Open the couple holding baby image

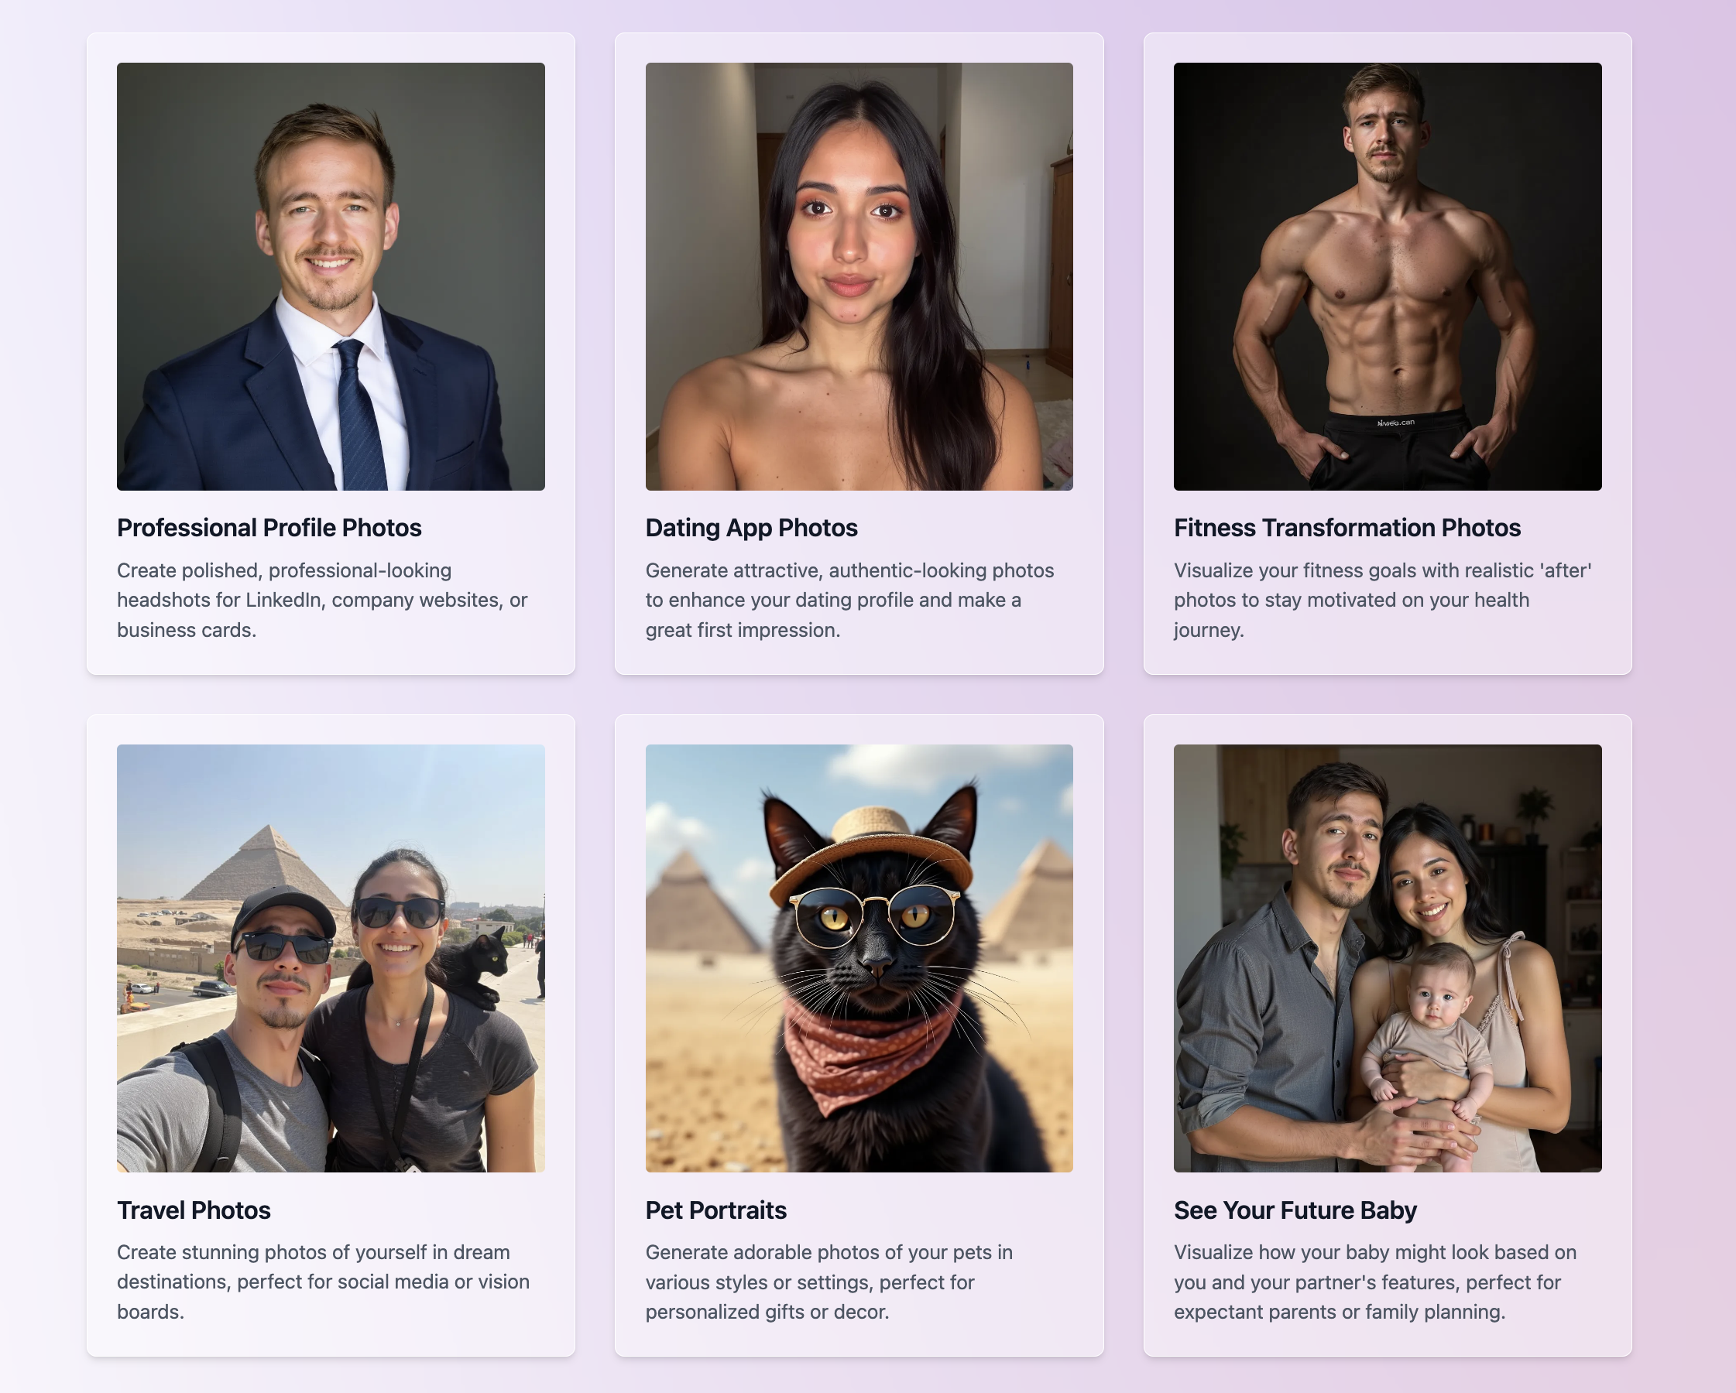tap(1388, 957)
